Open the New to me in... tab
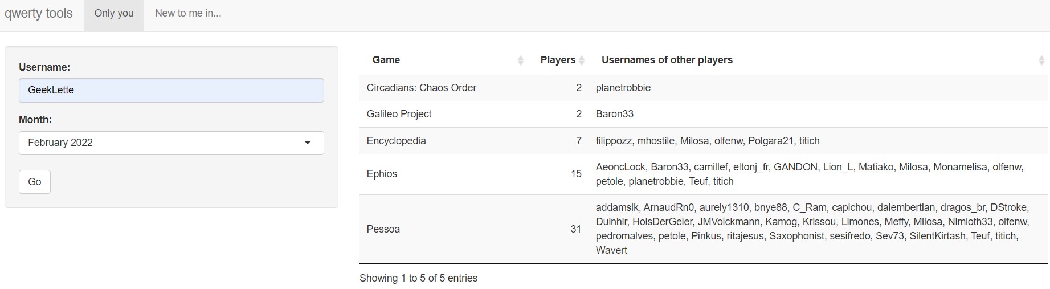 click(188, 14)
